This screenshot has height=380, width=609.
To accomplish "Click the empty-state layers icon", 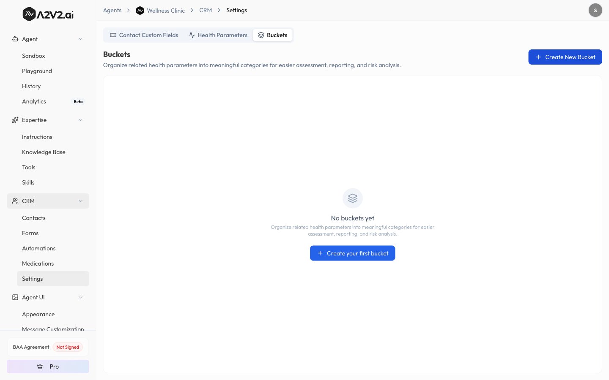I will pos(353,198).
